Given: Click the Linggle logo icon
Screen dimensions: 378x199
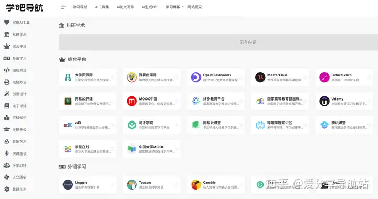Looking at the screenshot, I should point(68,185).
